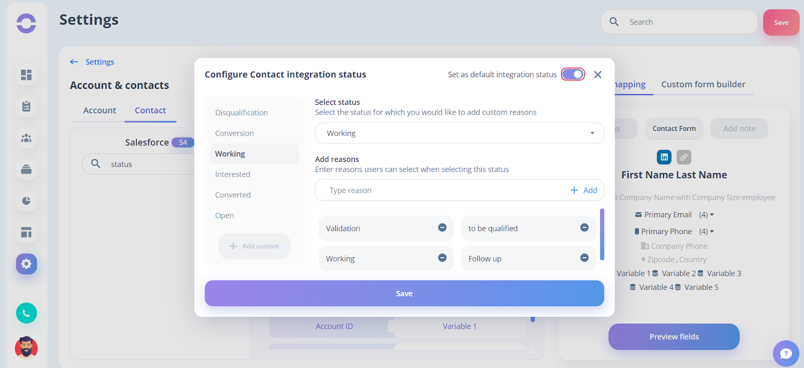The width and height of the screenshot is (804, 368).
Task: Remove the Follow up reason
Action: (x=584, y=258)
